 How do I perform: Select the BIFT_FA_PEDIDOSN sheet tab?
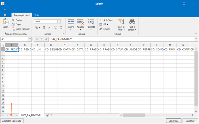click(32, 115)
